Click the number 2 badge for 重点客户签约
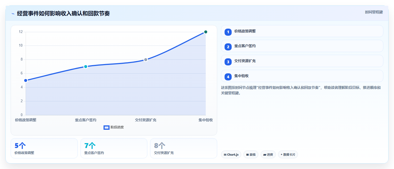Screen dimensions: 394x169 click(228, 47)
